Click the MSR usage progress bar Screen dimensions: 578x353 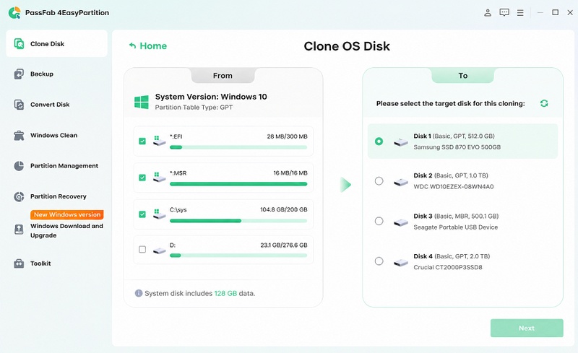238,184
